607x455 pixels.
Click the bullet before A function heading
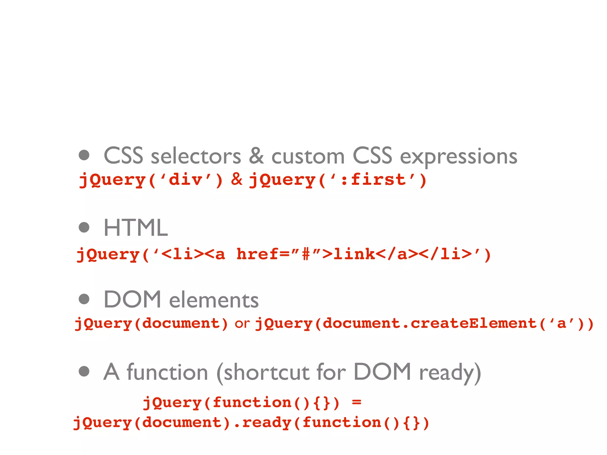click(x=84, y=371)
